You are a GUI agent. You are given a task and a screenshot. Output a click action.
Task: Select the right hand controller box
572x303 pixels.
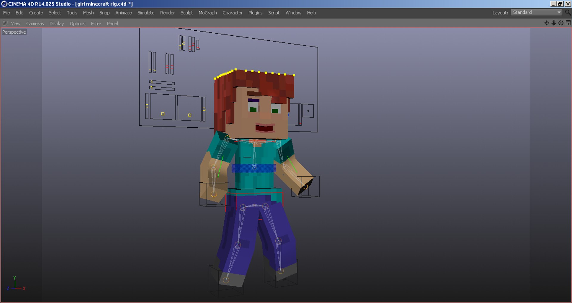[305, 187]
